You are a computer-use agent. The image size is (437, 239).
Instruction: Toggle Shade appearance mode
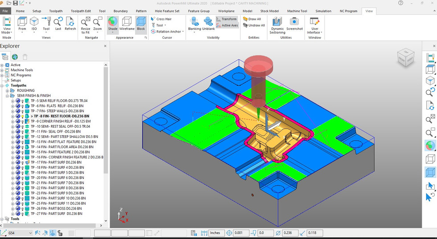click(x=112, y=24)
